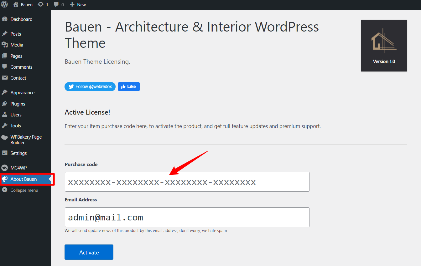Click the plus icon beside New
The width and height of the screenshot is (421, 266).
coord(72,5)
